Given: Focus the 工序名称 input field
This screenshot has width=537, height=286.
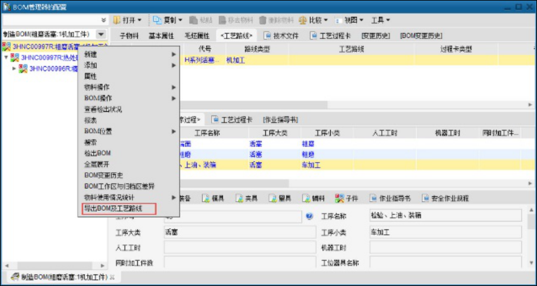Looking at the screenshot, I should tap(445, 216).
